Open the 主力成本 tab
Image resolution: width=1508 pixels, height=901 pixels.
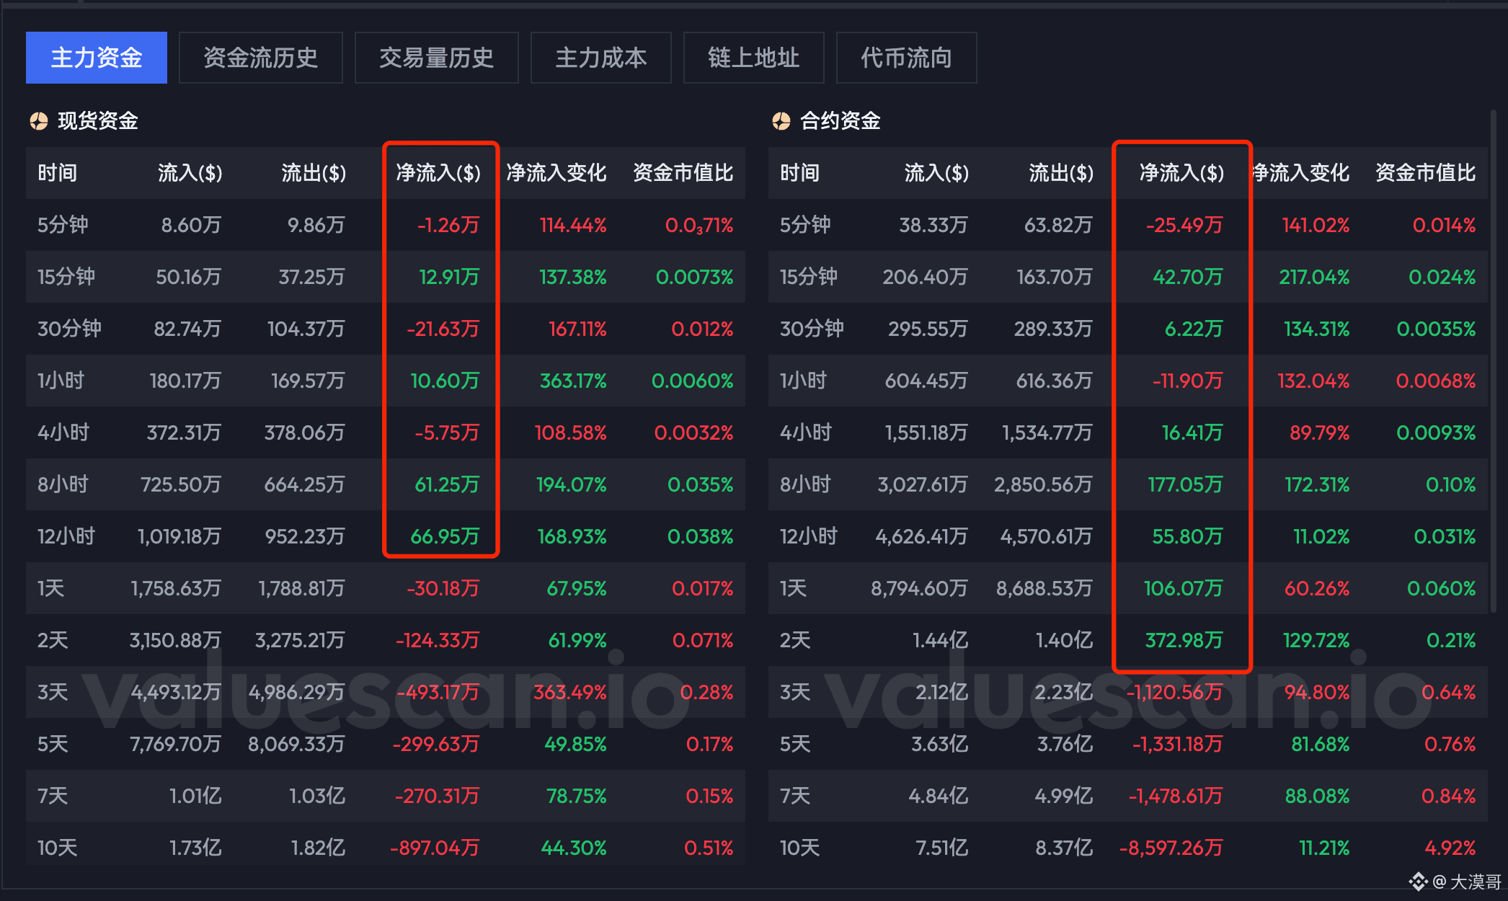coord(600,58)
